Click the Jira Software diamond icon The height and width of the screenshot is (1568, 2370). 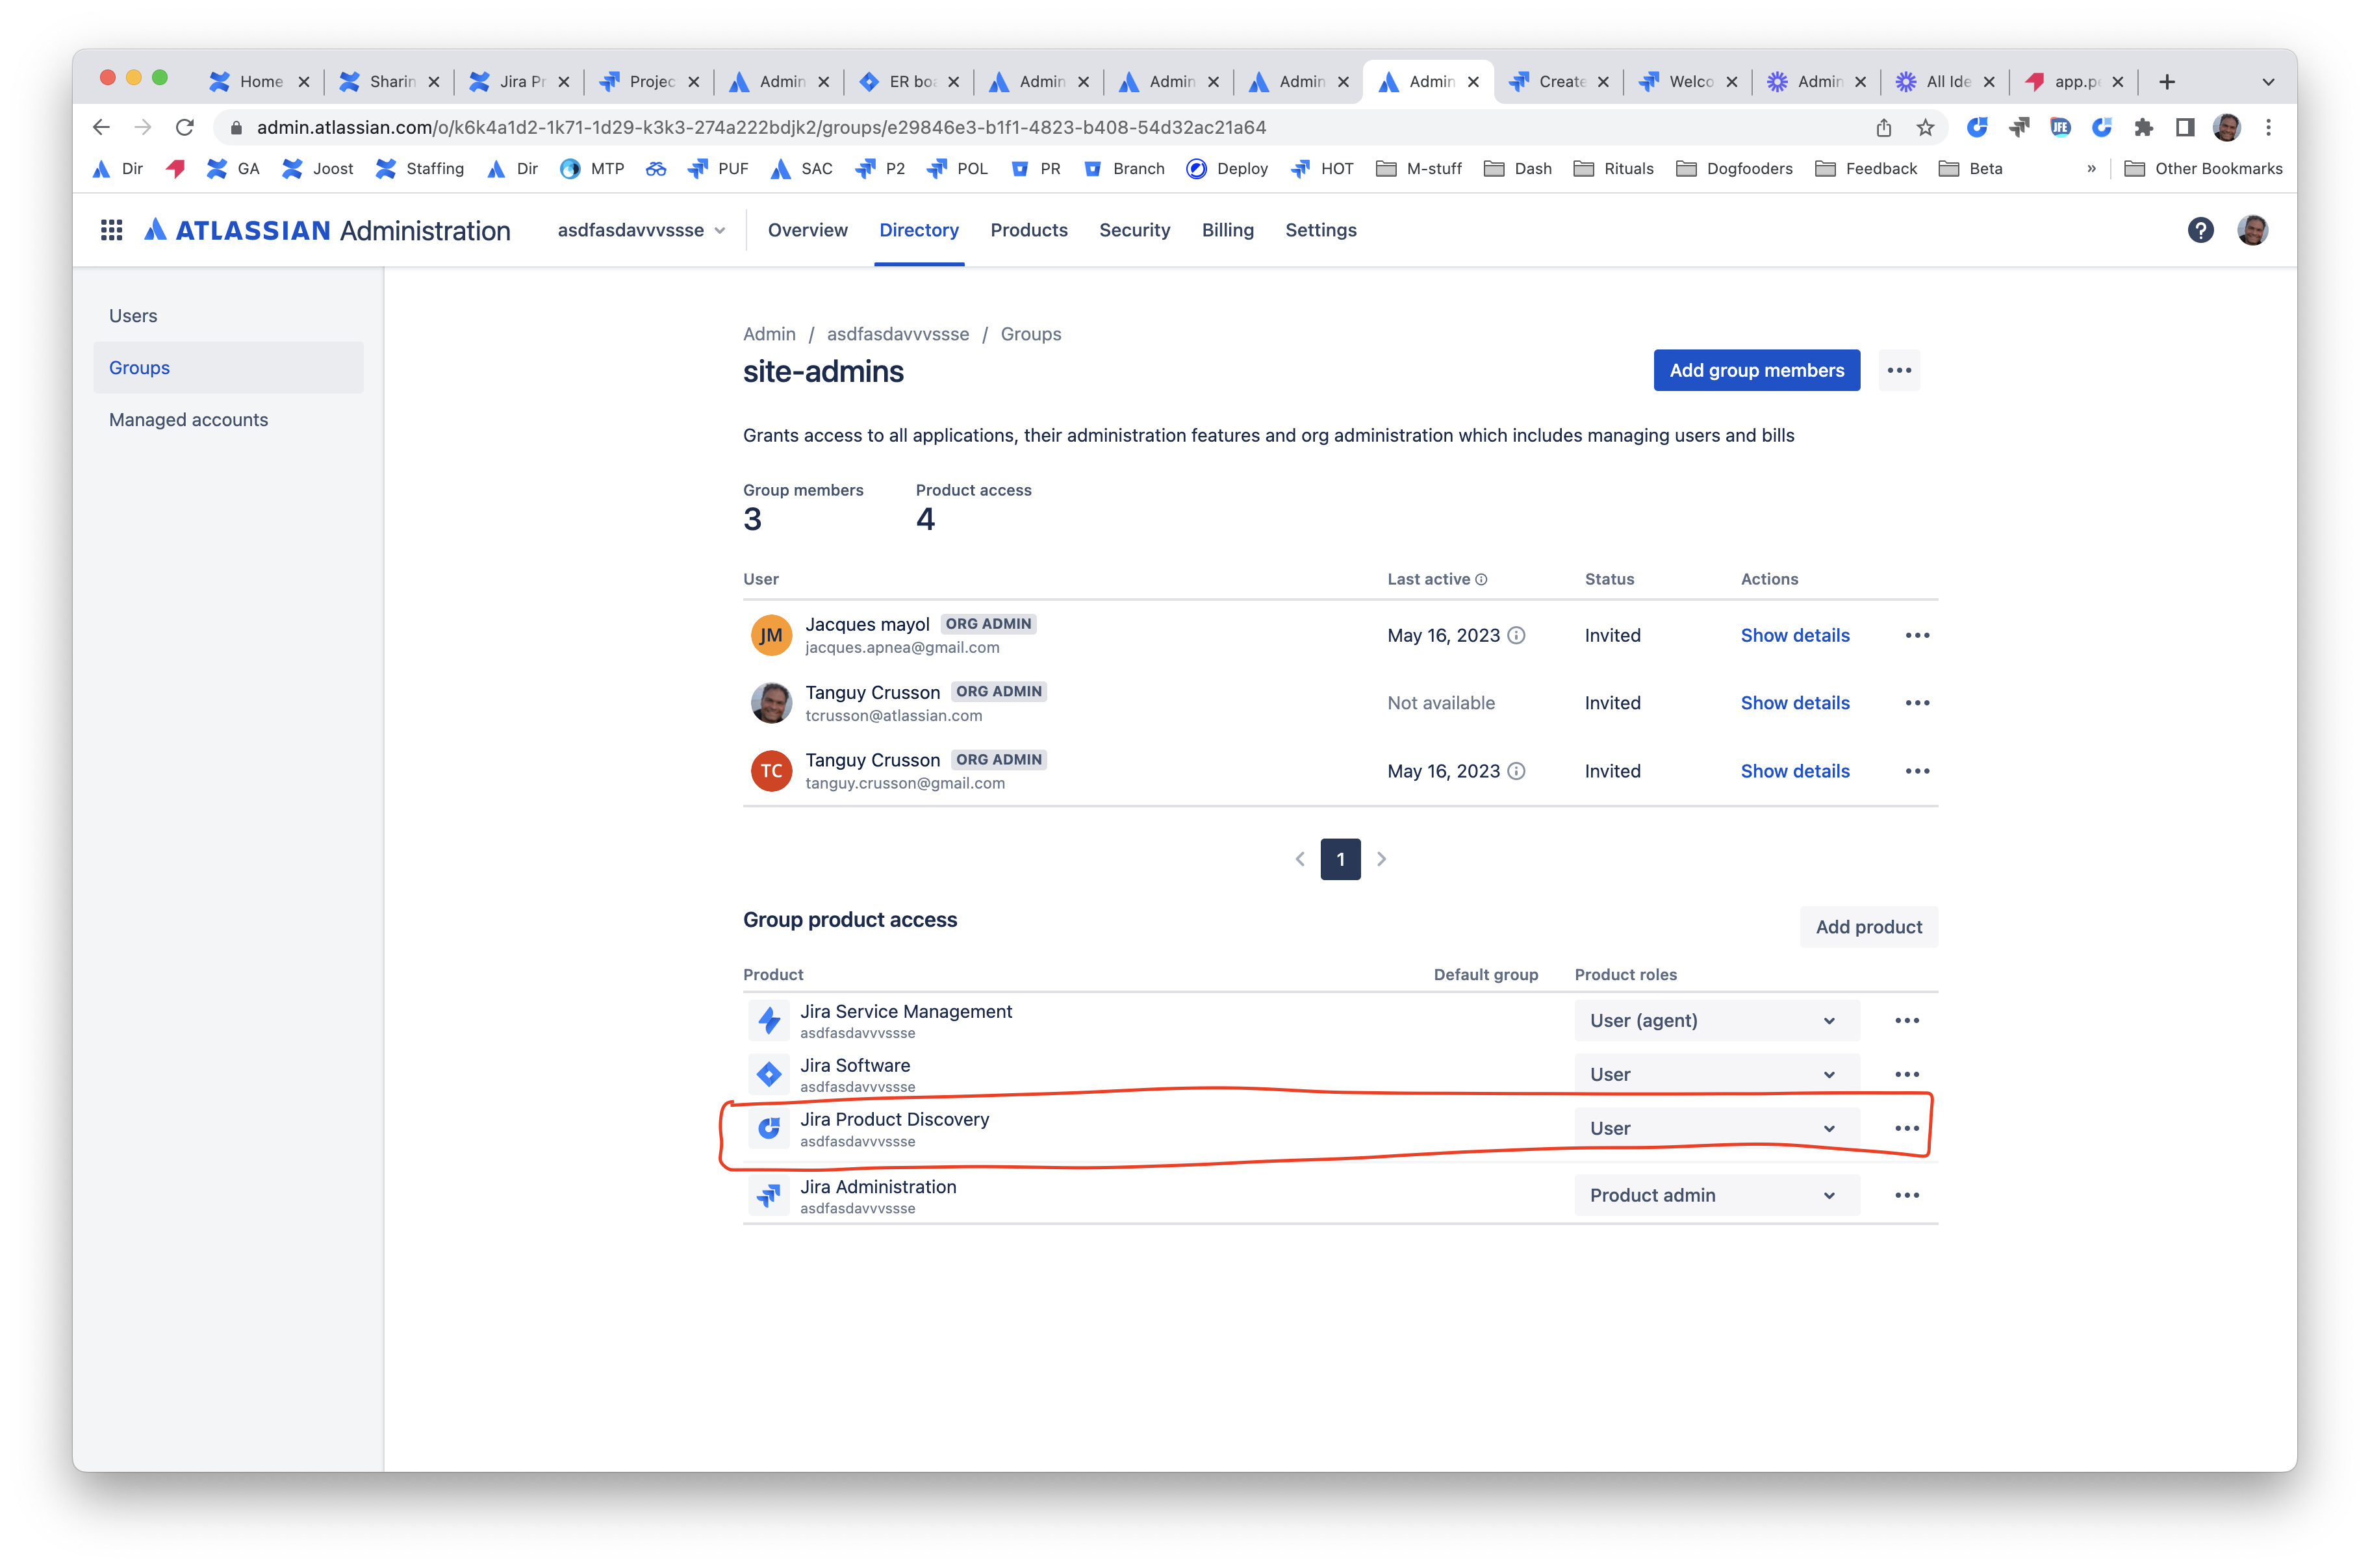769,1073
